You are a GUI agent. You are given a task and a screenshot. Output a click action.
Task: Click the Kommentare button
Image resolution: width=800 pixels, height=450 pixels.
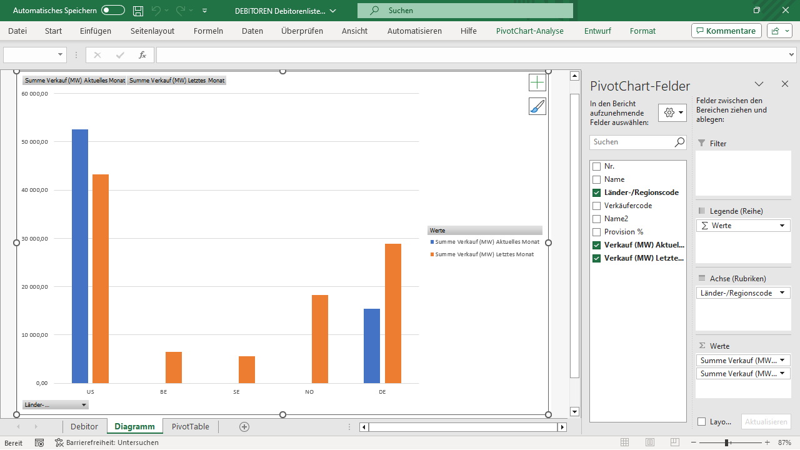[x=726, y=31]
